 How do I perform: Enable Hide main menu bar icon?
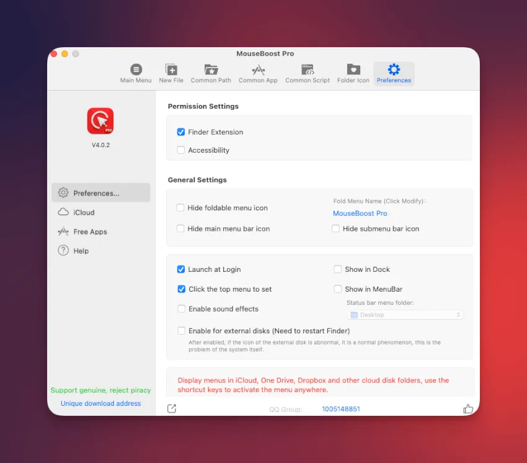click(180, 228)
